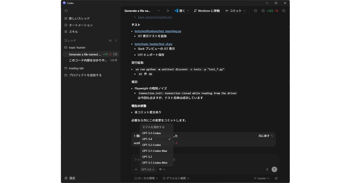Screen dimensions: 351x183
Task: Select GPT-5.1-Codex-Max model
Action: pyautogui.click(x=157, y=151)
